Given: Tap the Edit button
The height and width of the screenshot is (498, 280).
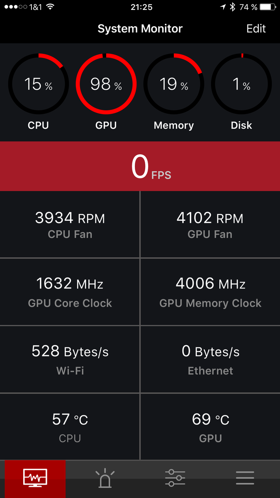Looking at the screenshot, I should click(x=256, y=29).
